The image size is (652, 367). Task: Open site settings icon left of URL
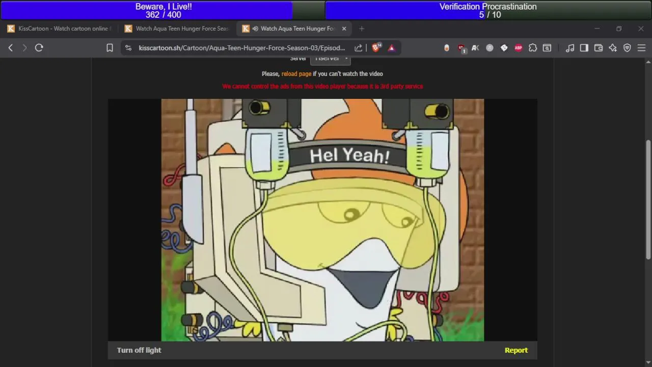coord(128,48)
